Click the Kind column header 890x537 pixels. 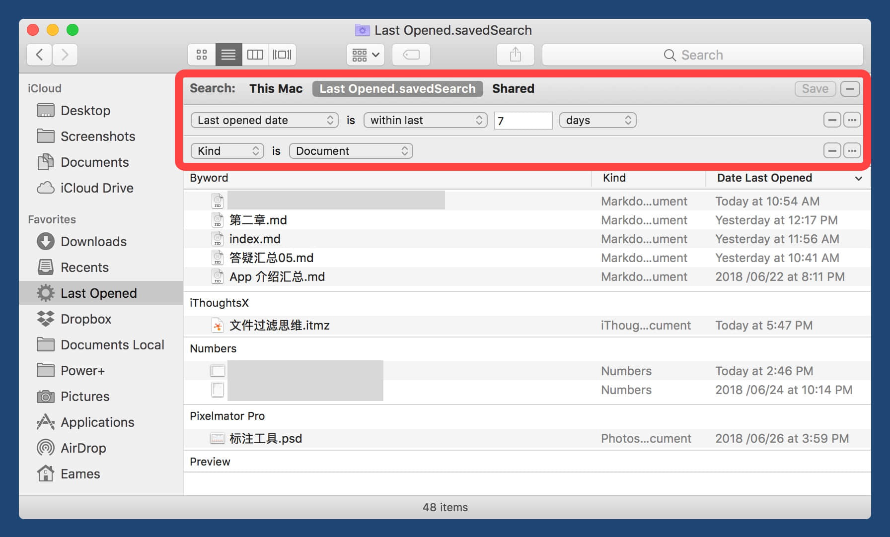point(614,178)
